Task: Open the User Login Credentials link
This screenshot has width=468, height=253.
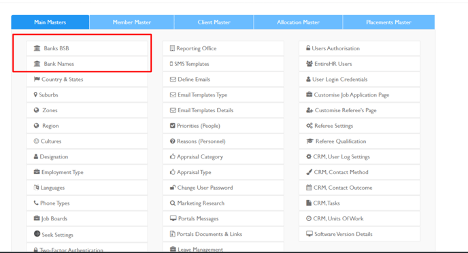Action: pos(359,80)
